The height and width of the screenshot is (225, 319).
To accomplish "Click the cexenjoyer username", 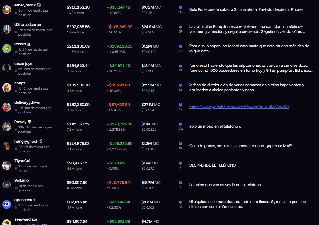I will coord(24,64).
